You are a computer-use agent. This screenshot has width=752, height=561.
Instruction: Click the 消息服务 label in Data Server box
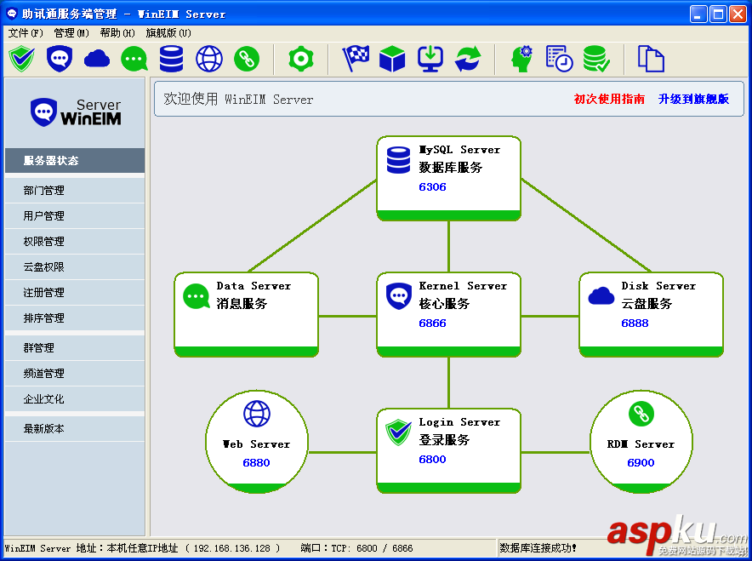pyautogui.click(x=242, y=303)
